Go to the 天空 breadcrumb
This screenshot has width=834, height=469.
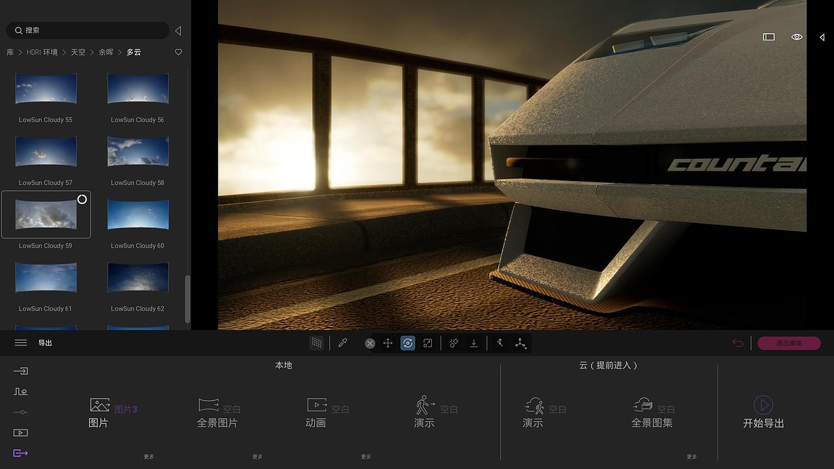tap(78, 52)
